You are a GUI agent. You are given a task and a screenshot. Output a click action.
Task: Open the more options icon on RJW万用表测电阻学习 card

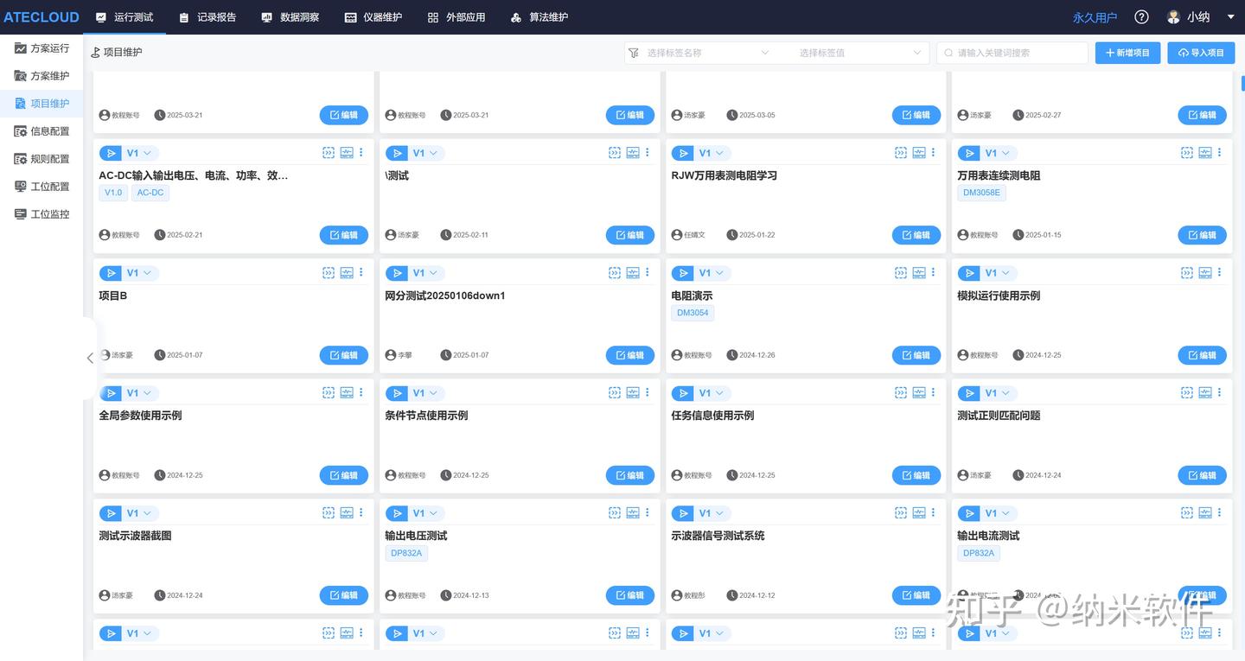click(x=932, y=152)
